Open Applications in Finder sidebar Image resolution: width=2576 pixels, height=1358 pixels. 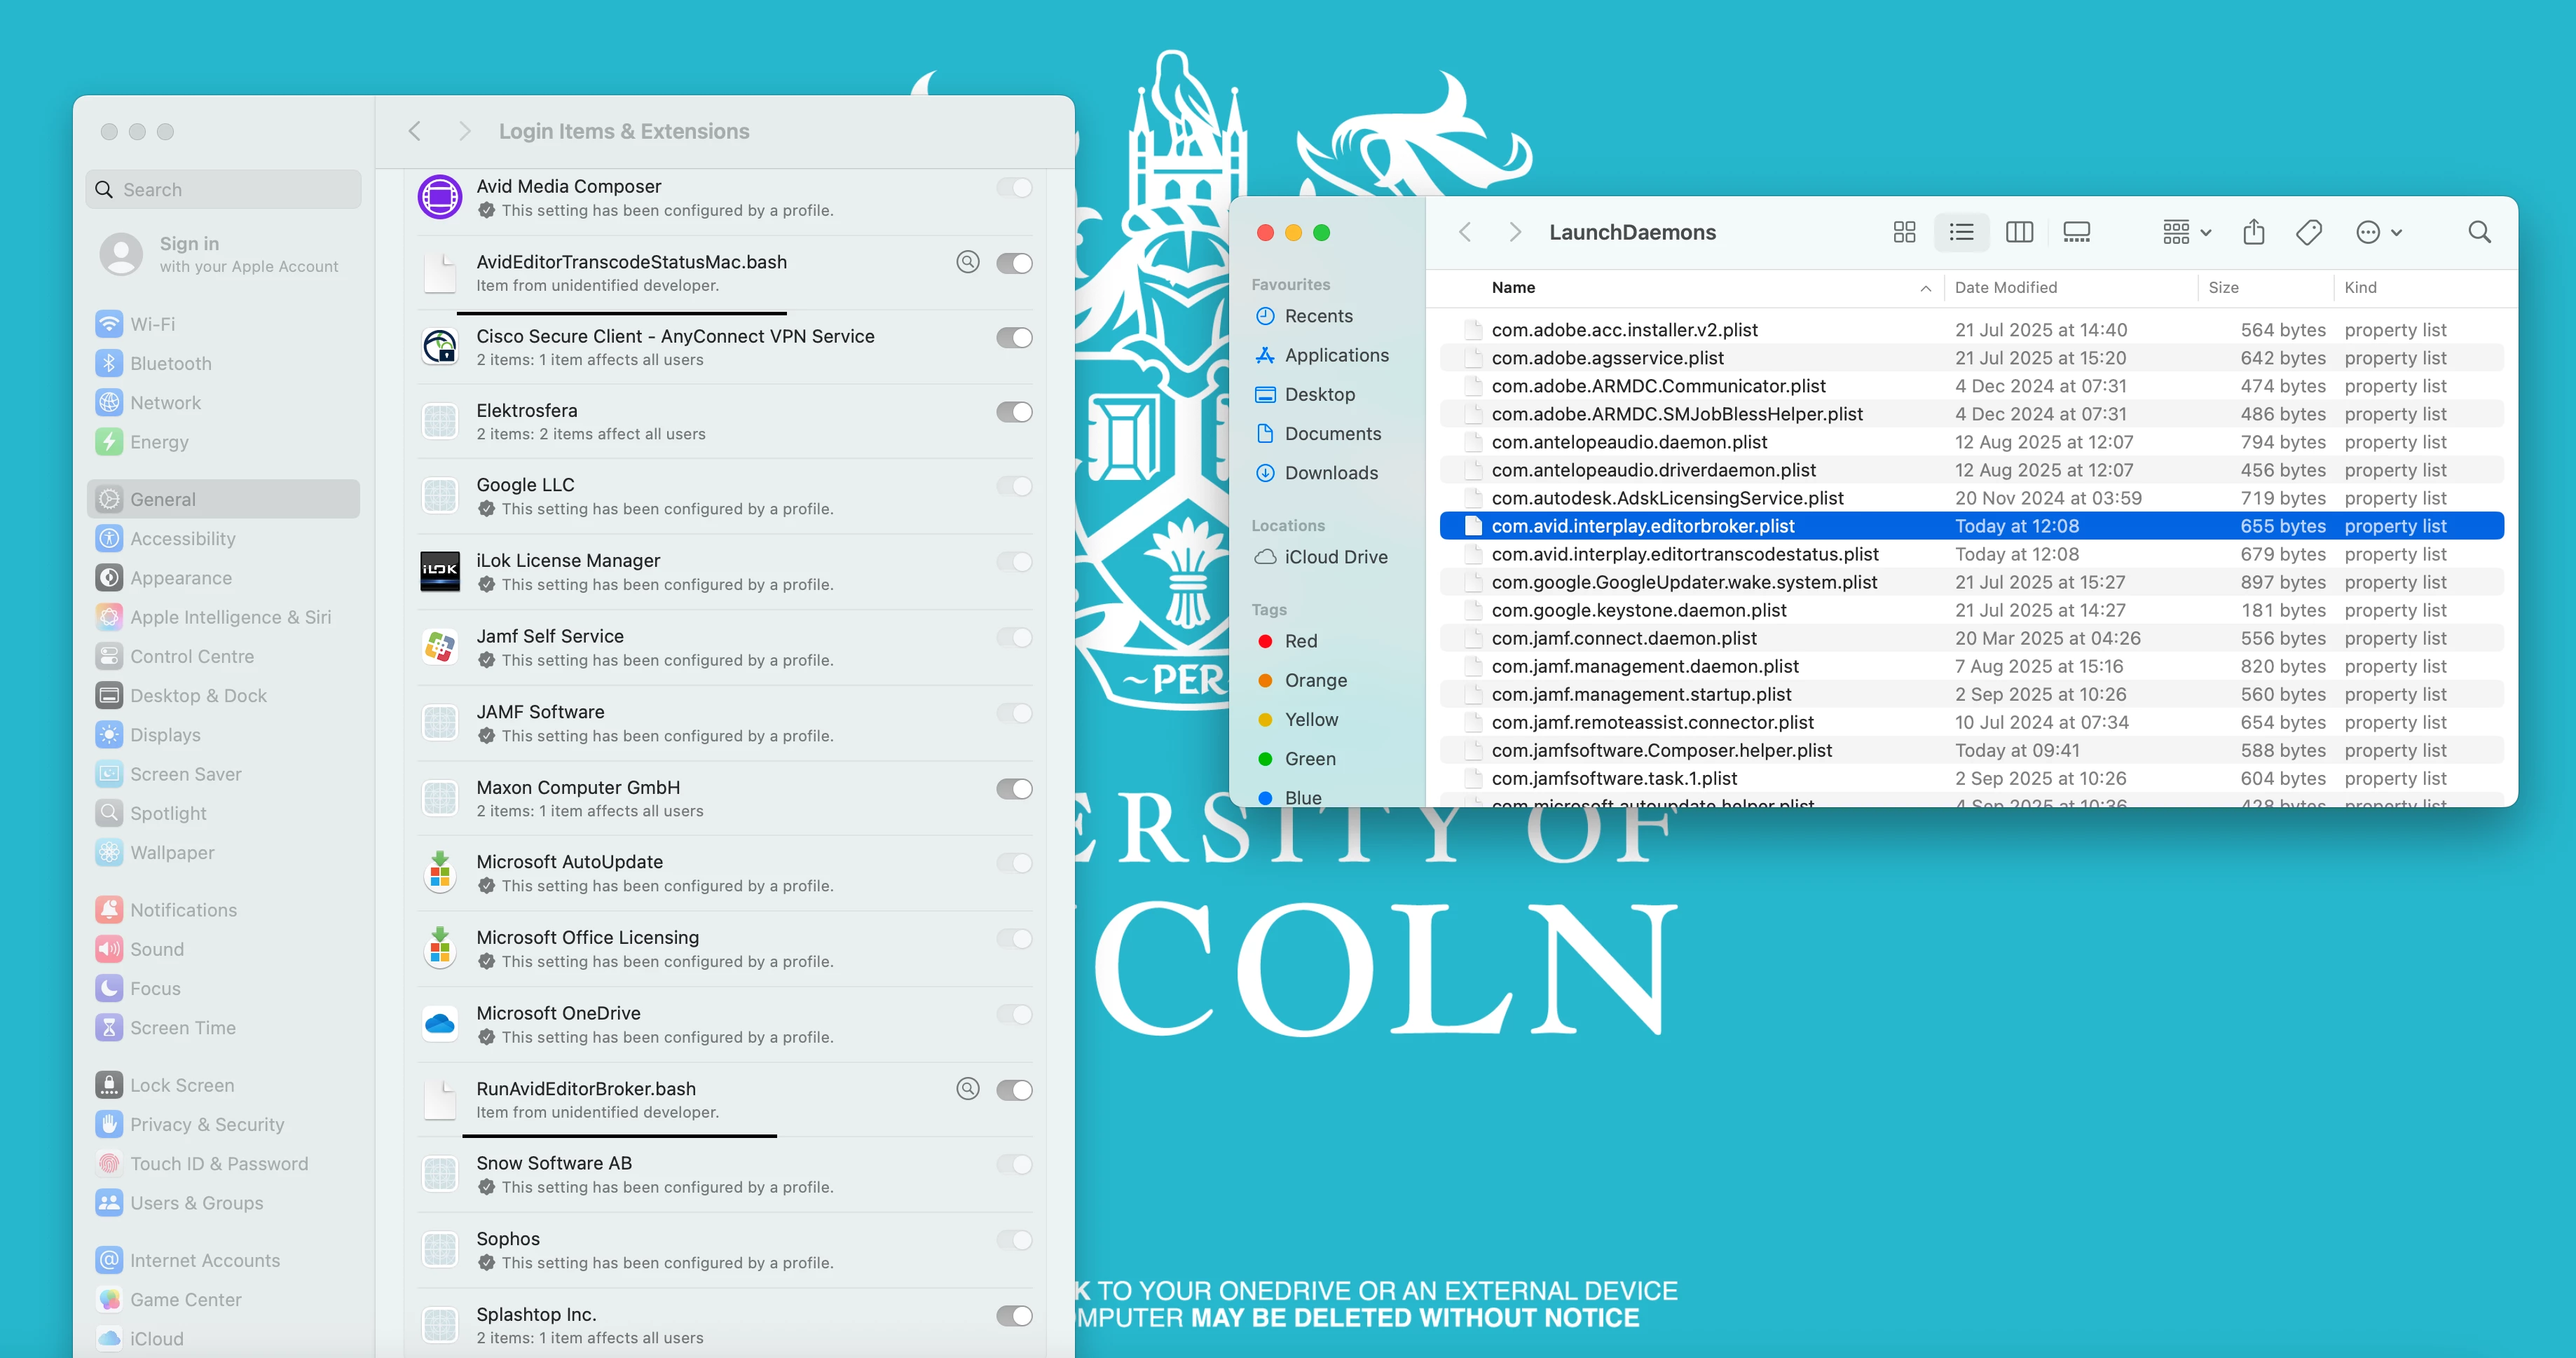(x=1326, y=355)
